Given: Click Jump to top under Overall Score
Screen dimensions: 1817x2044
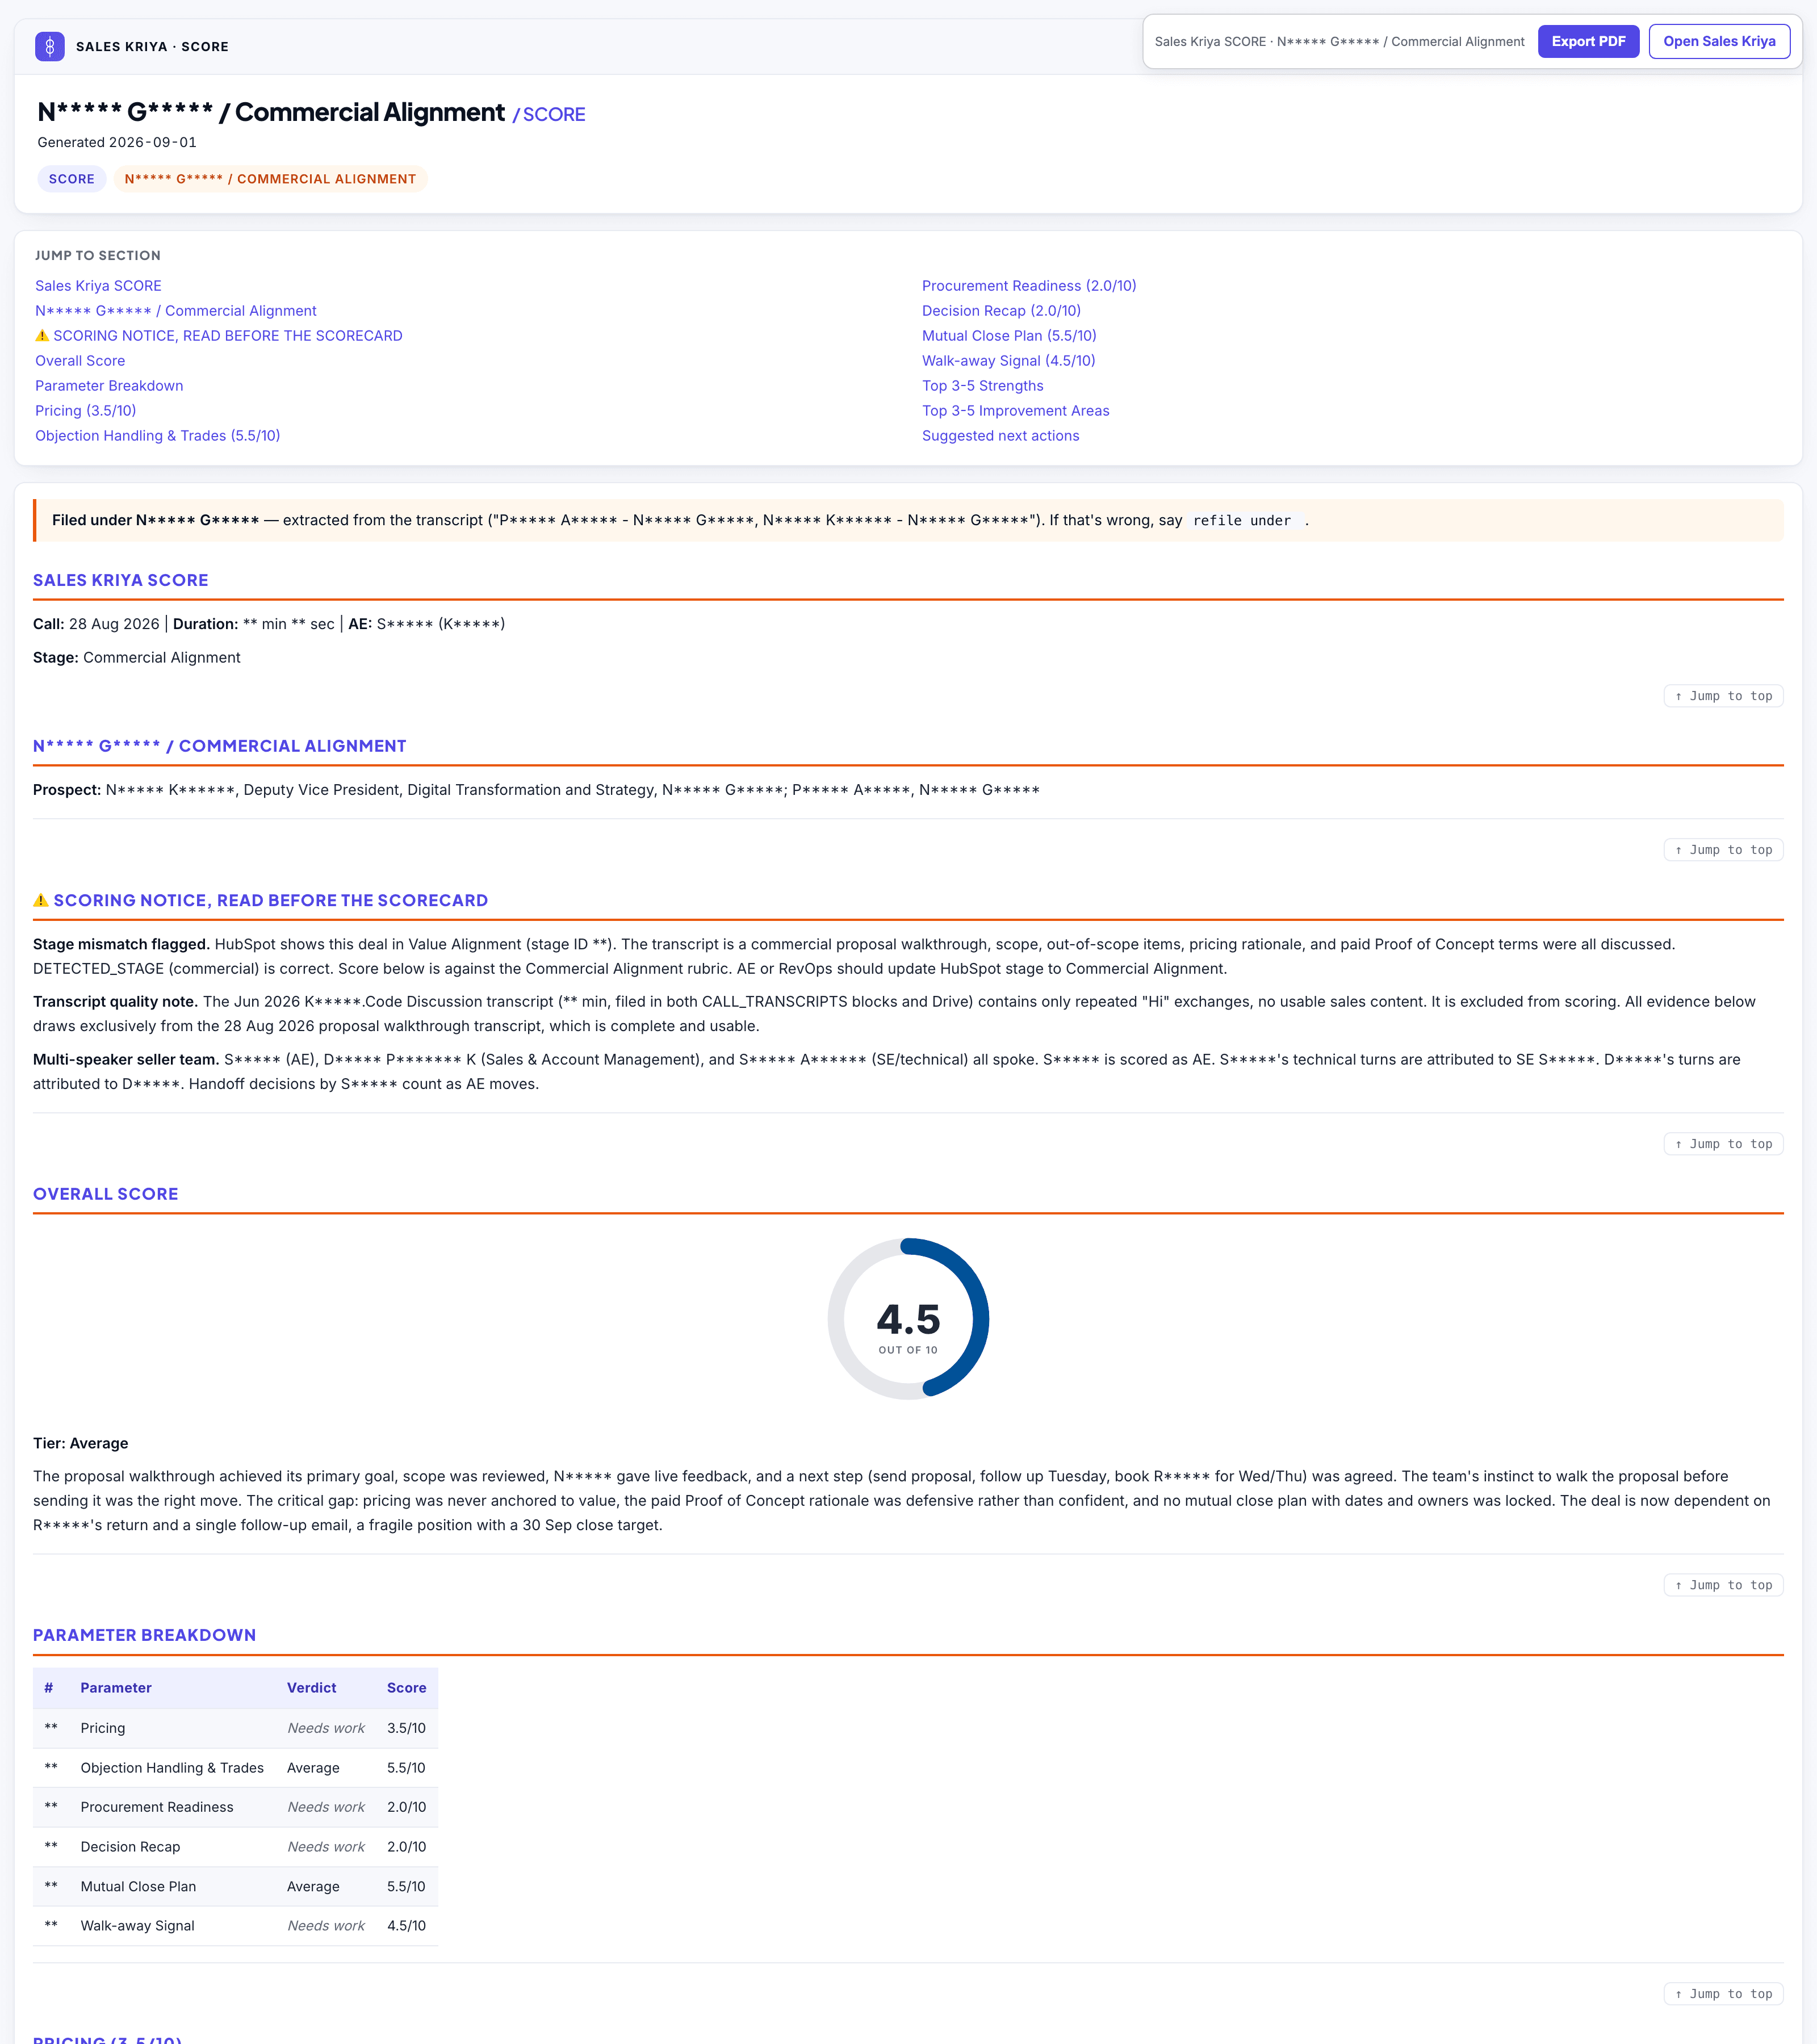Looking at the screenshot, I should tap(1723, 1585).
